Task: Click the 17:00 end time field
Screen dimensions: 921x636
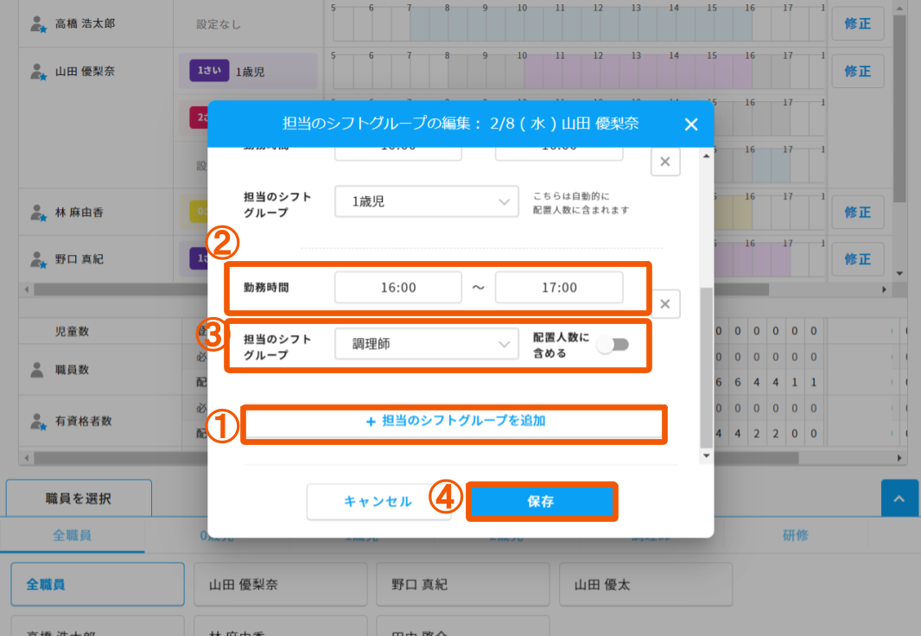Action: pyautogui.click(x=558, y=288)
